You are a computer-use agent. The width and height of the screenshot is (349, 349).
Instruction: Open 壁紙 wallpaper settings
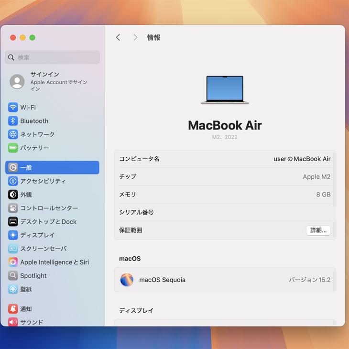pyautogui.click(x=26, y=289)
